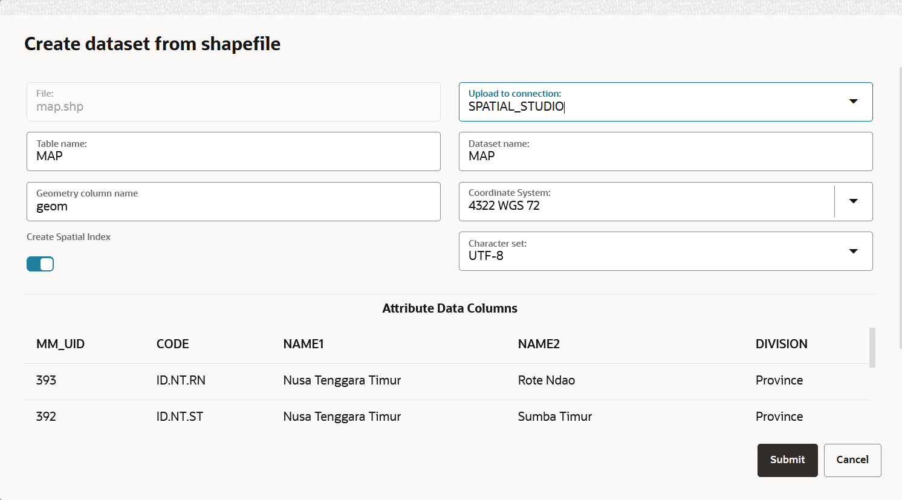Expand the Coordinate System dropdown arrow

(853, 201)
